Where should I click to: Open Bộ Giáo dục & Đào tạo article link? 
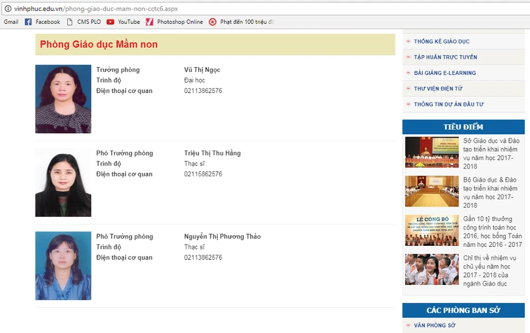click(x=490, y=192)
